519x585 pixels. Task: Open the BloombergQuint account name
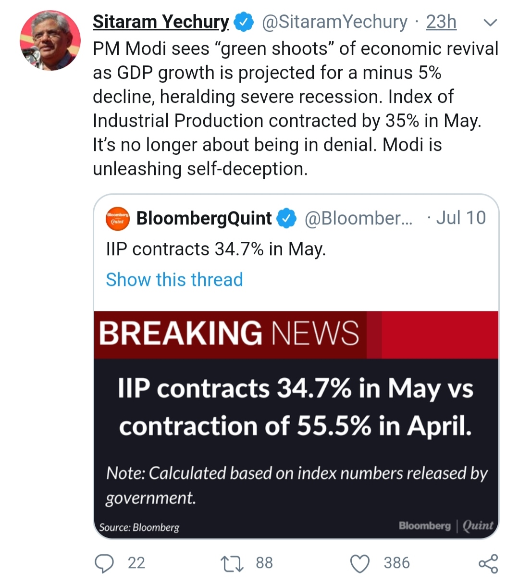click(x=204, y=218)
